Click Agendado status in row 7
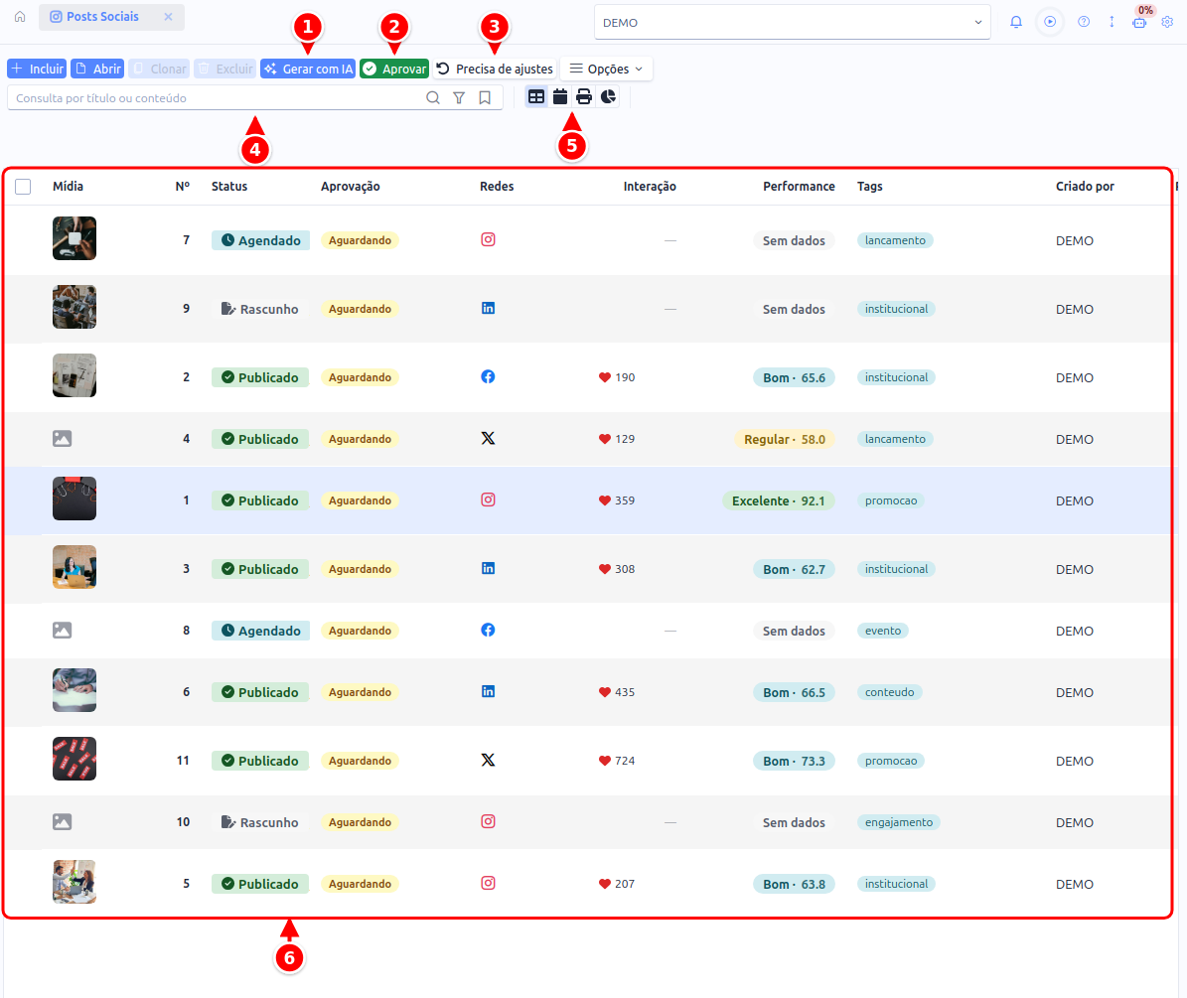The height and width of the screenshot is (998, 1187). [x=260, y=240]
